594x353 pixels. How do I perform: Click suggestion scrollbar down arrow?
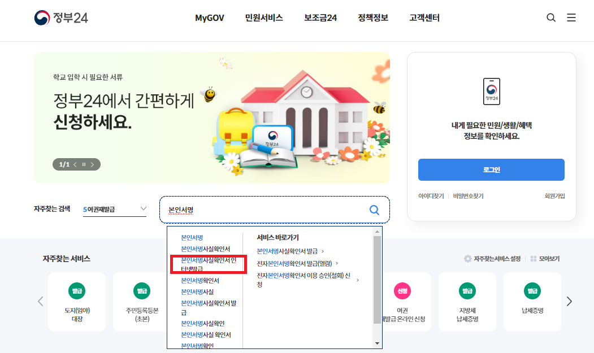(x=377, y=343)
